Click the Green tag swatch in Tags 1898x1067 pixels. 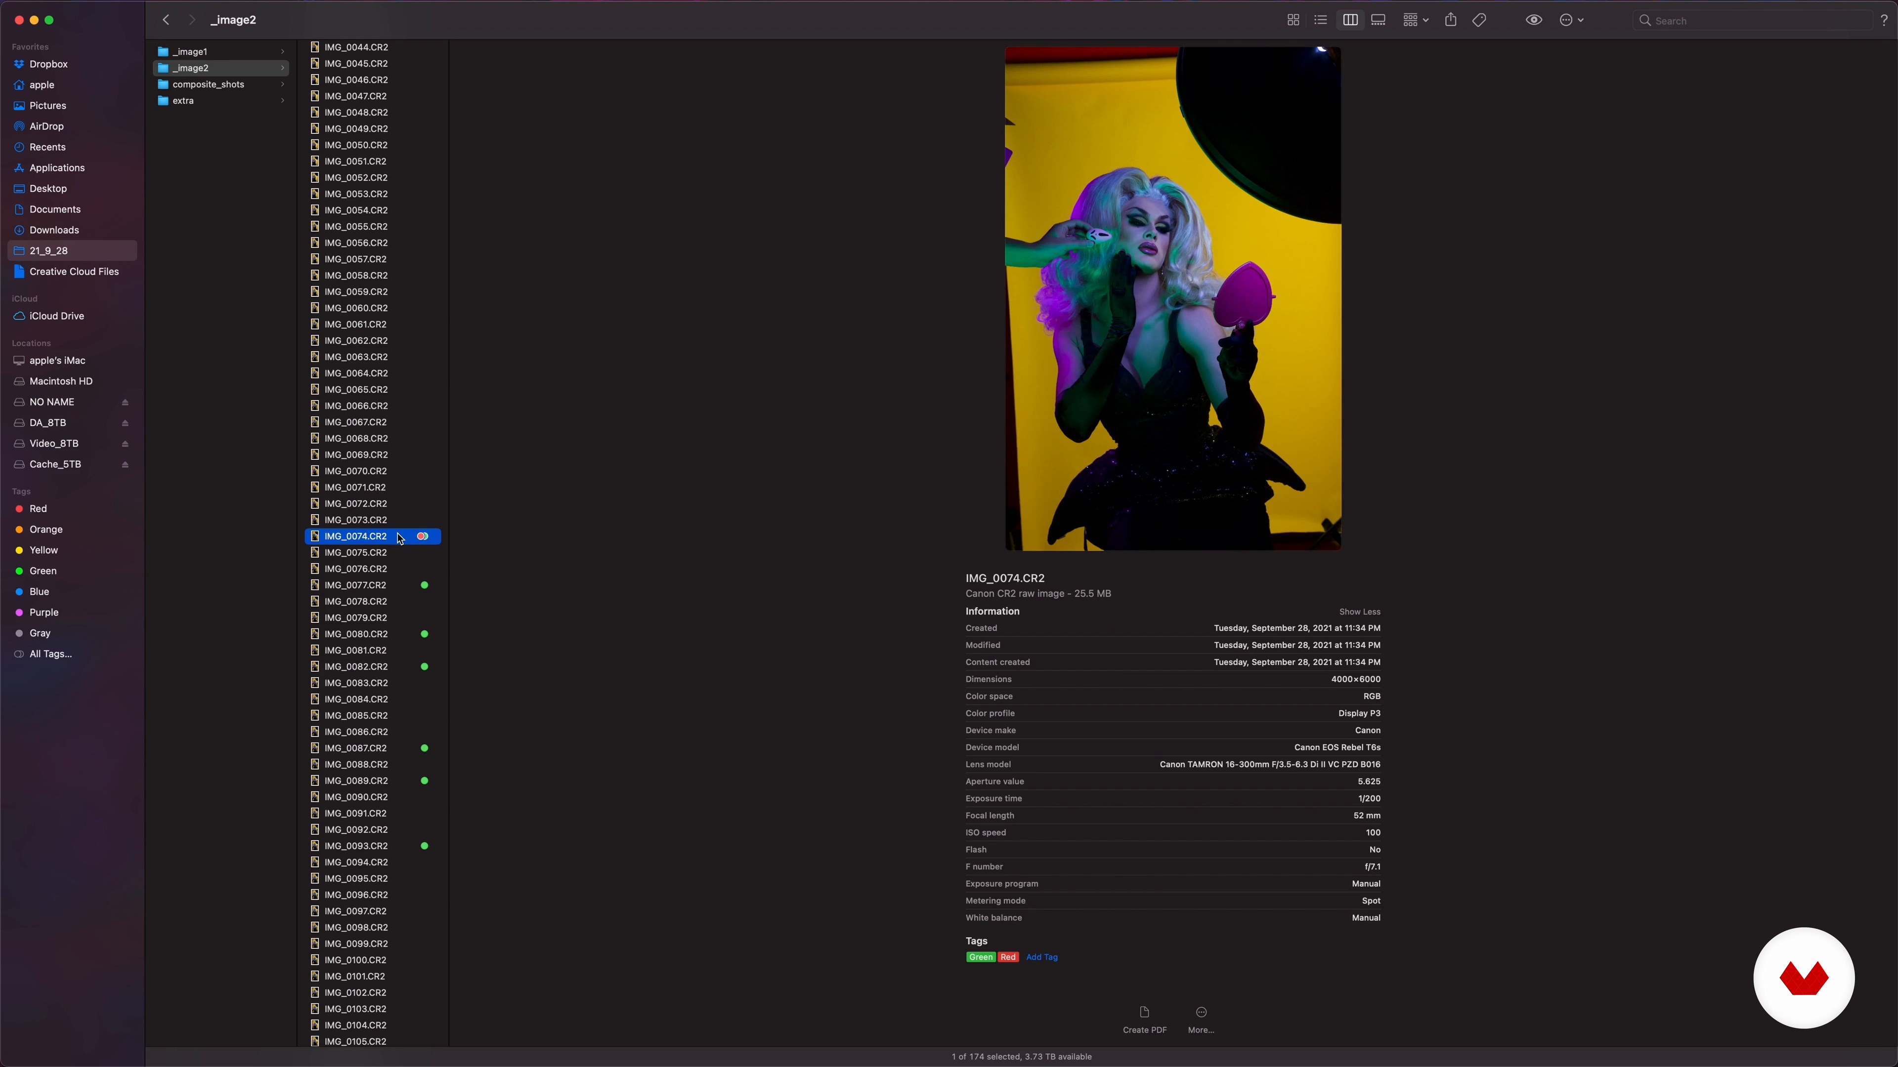click(981, 957)
